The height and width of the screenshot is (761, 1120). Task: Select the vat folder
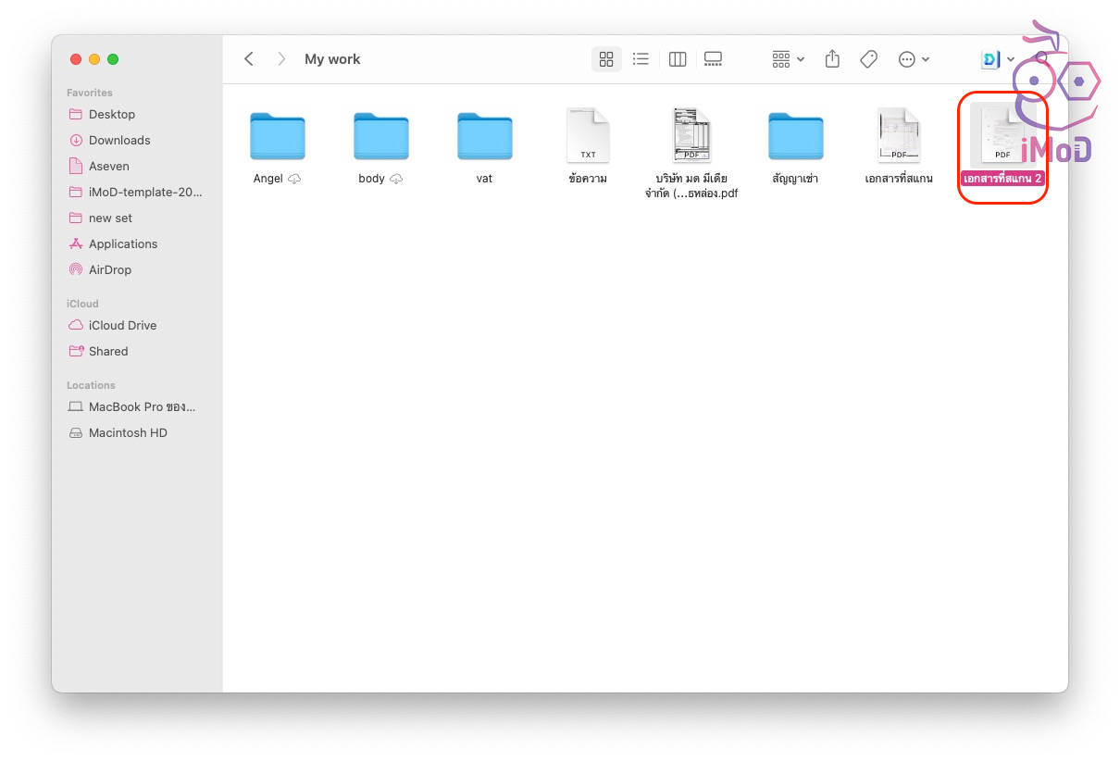coord(484,137)
